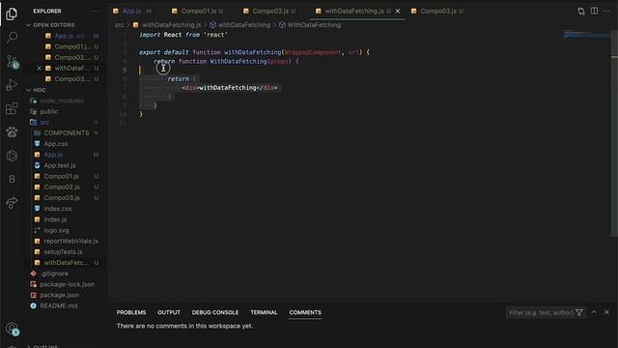
Task: Click the editor vertical scrollbar
Action: point(614,134)
